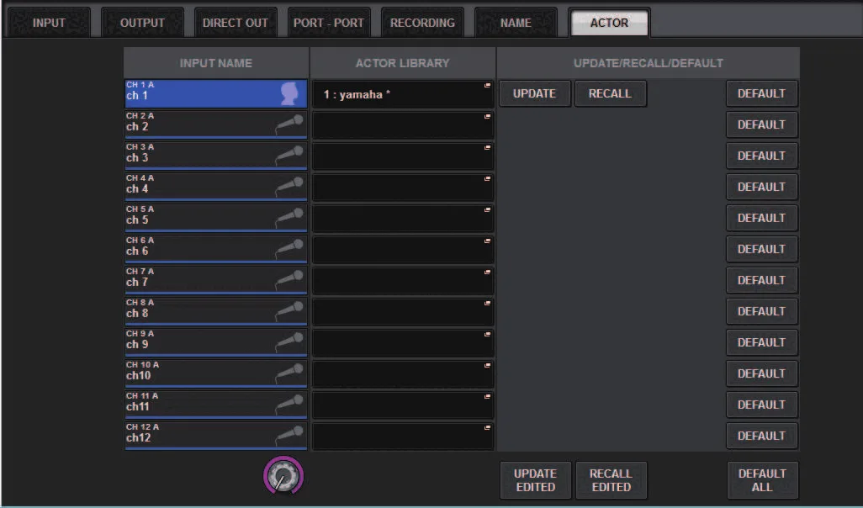Click the microphone icon on ch 9

pyautogui.click(x=289, y=342)
